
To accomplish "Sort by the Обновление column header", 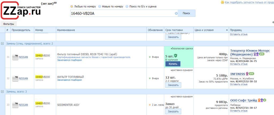I will [155, 30].
